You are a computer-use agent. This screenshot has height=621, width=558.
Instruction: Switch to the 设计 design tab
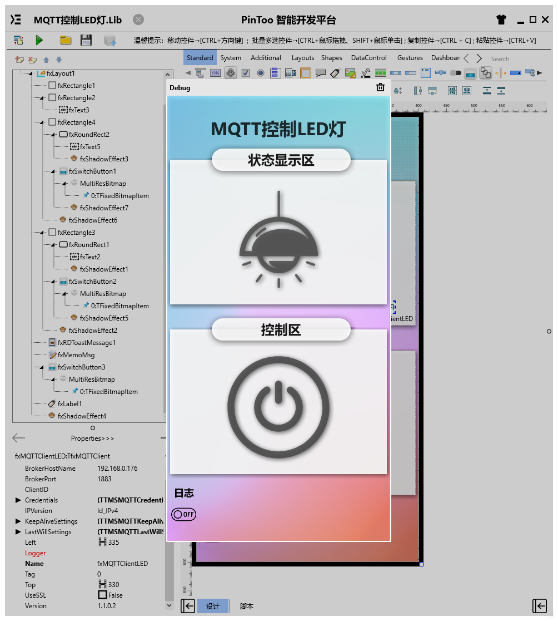pos(212,606)
